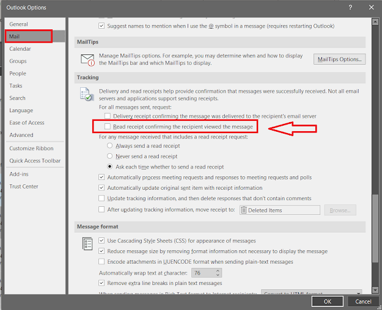Enable Delivery receipt confirming message was delivered
This screenshot has width=382, height=310.
click(x=108, y=116)
